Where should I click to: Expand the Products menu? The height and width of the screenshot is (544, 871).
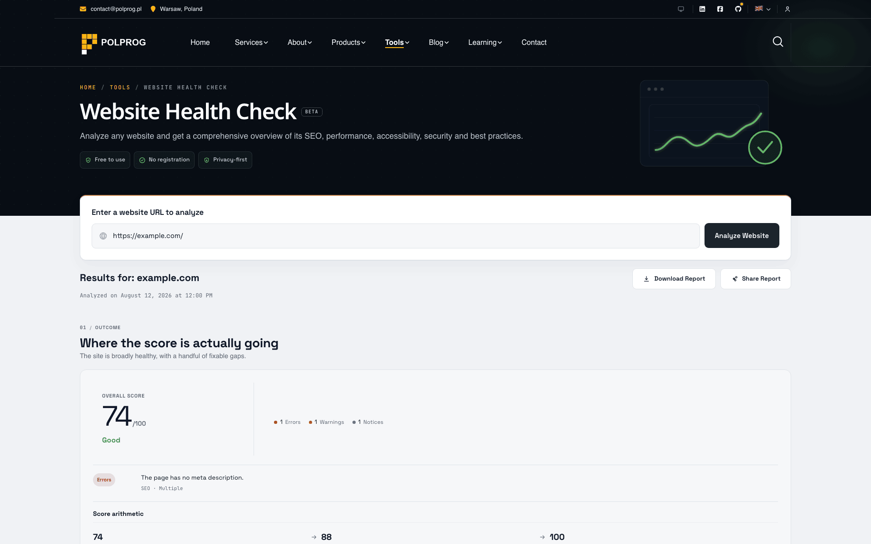coord(348,42)
